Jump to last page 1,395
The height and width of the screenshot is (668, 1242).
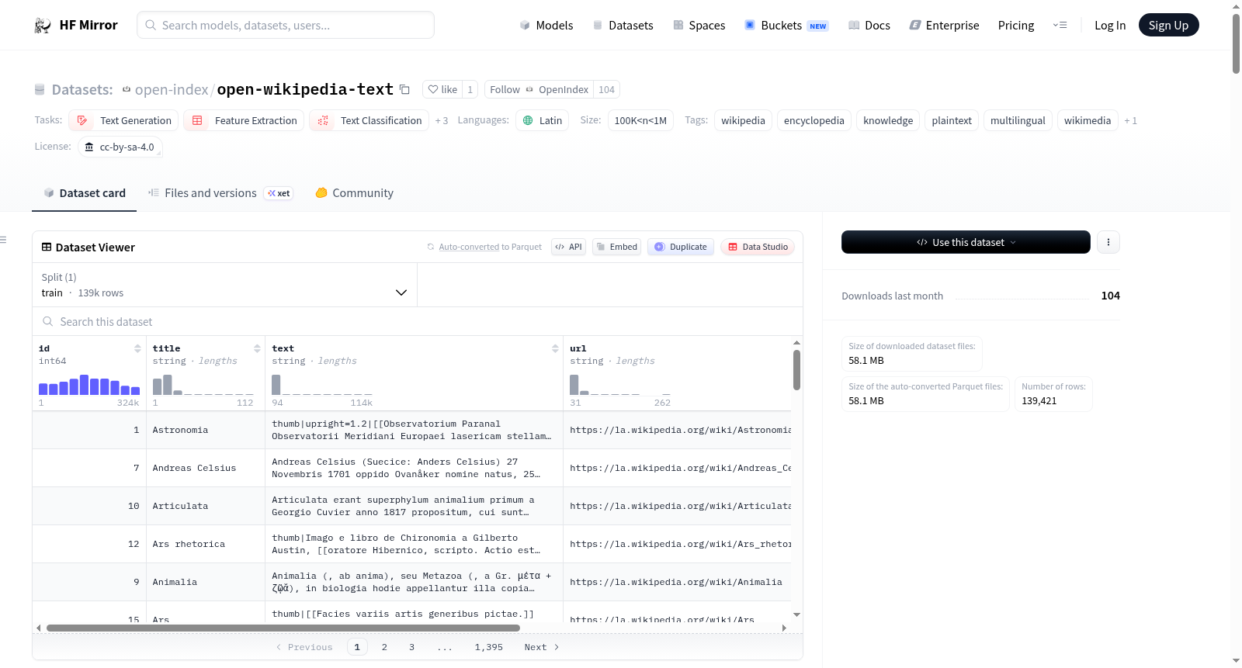click(489, 647)
